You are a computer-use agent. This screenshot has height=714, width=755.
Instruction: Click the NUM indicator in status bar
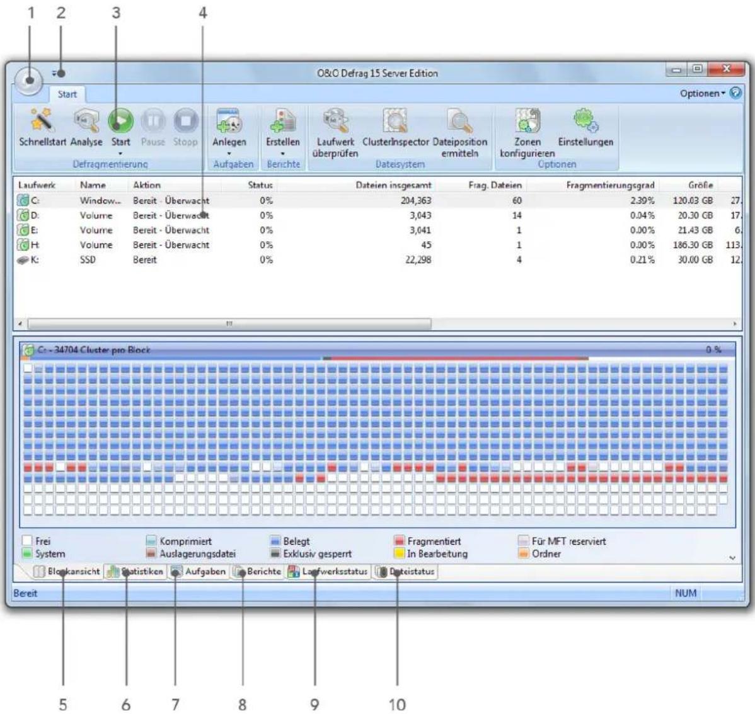[x=686, y=593]
